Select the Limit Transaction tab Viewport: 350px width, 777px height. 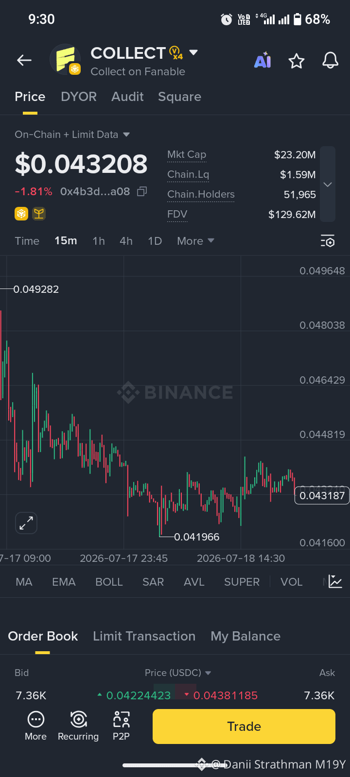pos(144,636)
